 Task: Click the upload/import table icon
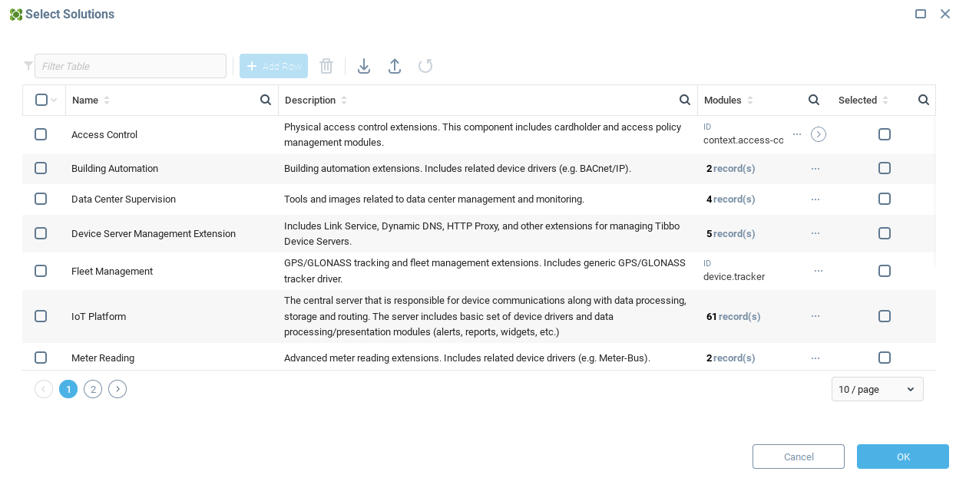tap(395, 66)
